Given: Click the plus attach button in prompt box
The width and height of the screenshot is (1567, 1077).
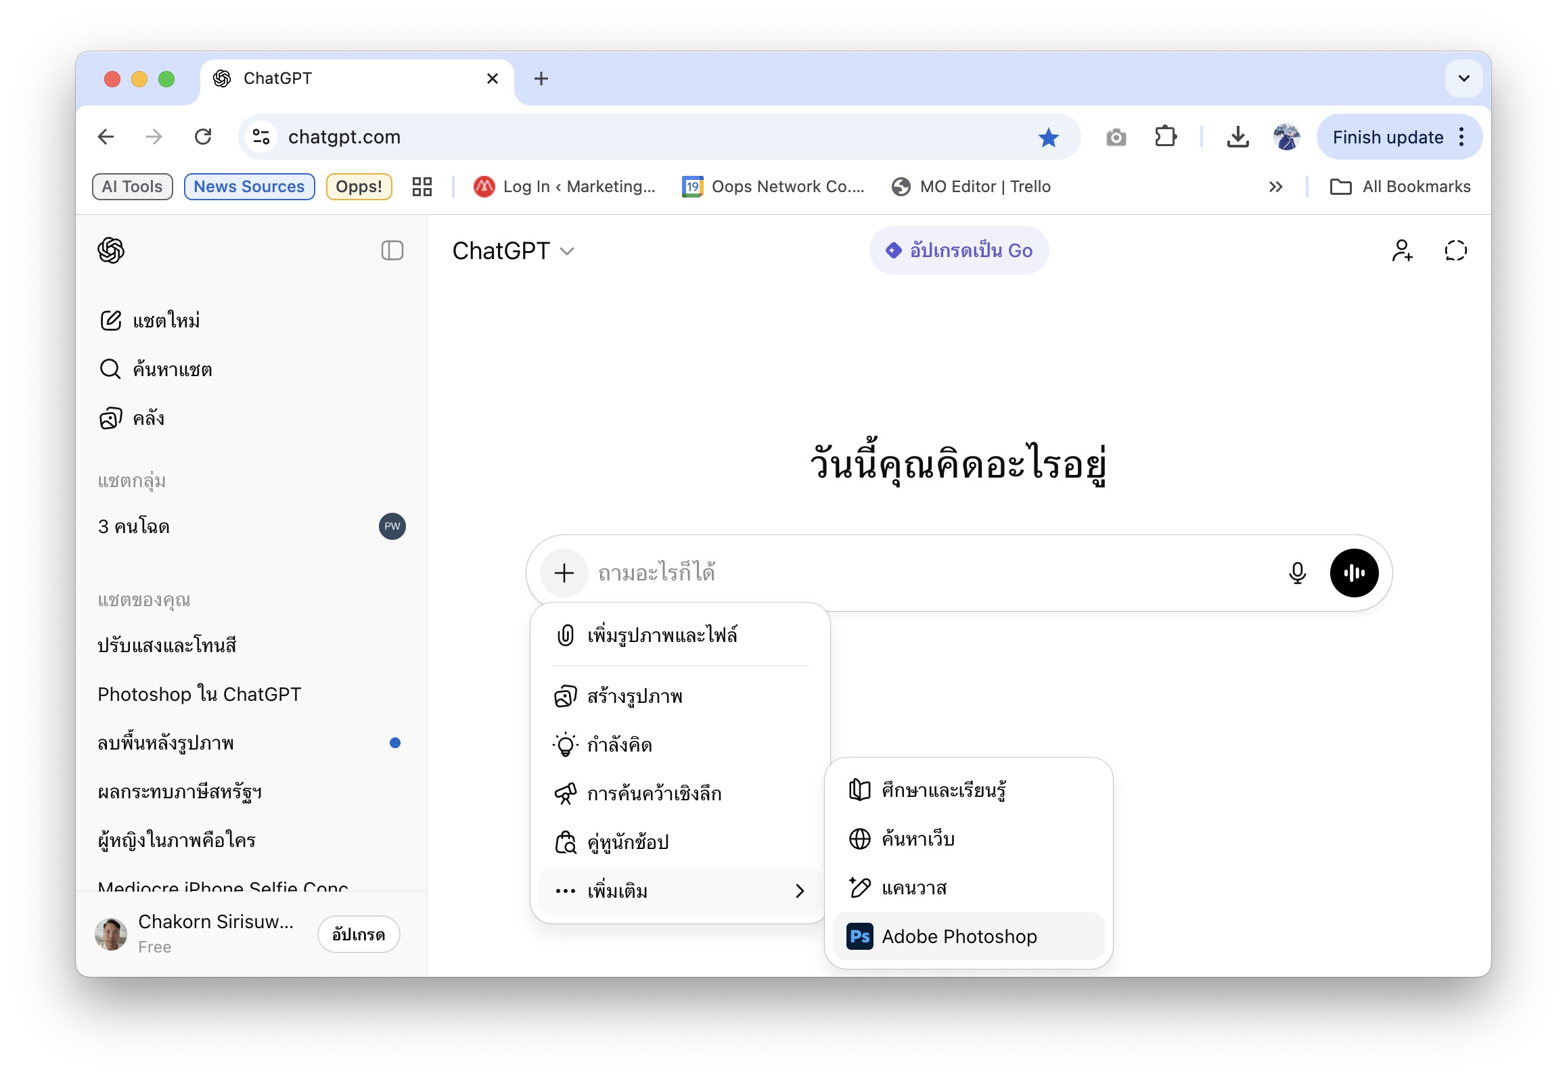Looking at the screenshot, I should click(x=564, y=573).
